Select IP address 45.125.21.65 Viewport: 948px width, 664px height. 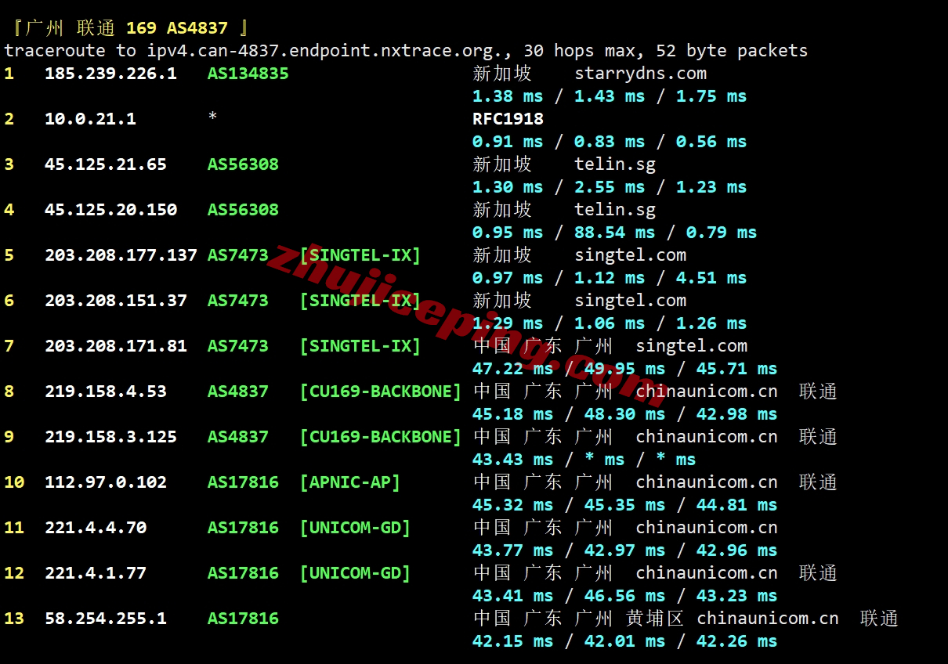(x=106, y=164)
